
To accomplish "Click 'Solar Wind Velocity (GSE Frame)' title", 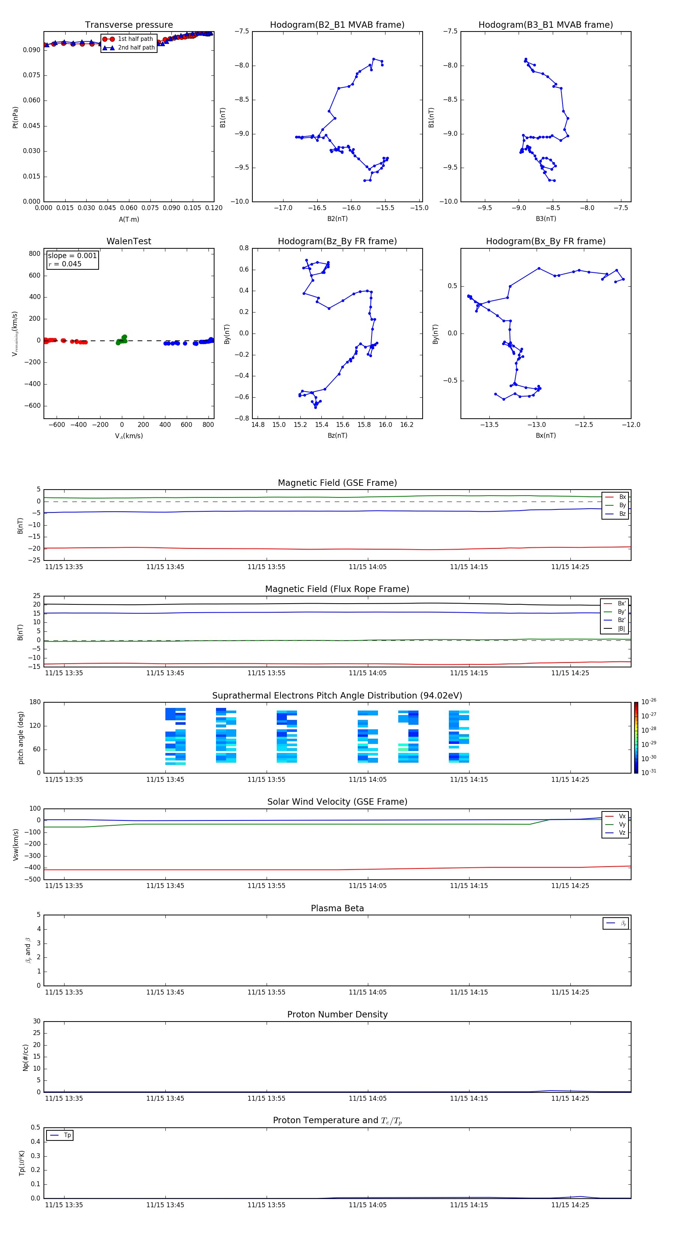I will (337, 802).
